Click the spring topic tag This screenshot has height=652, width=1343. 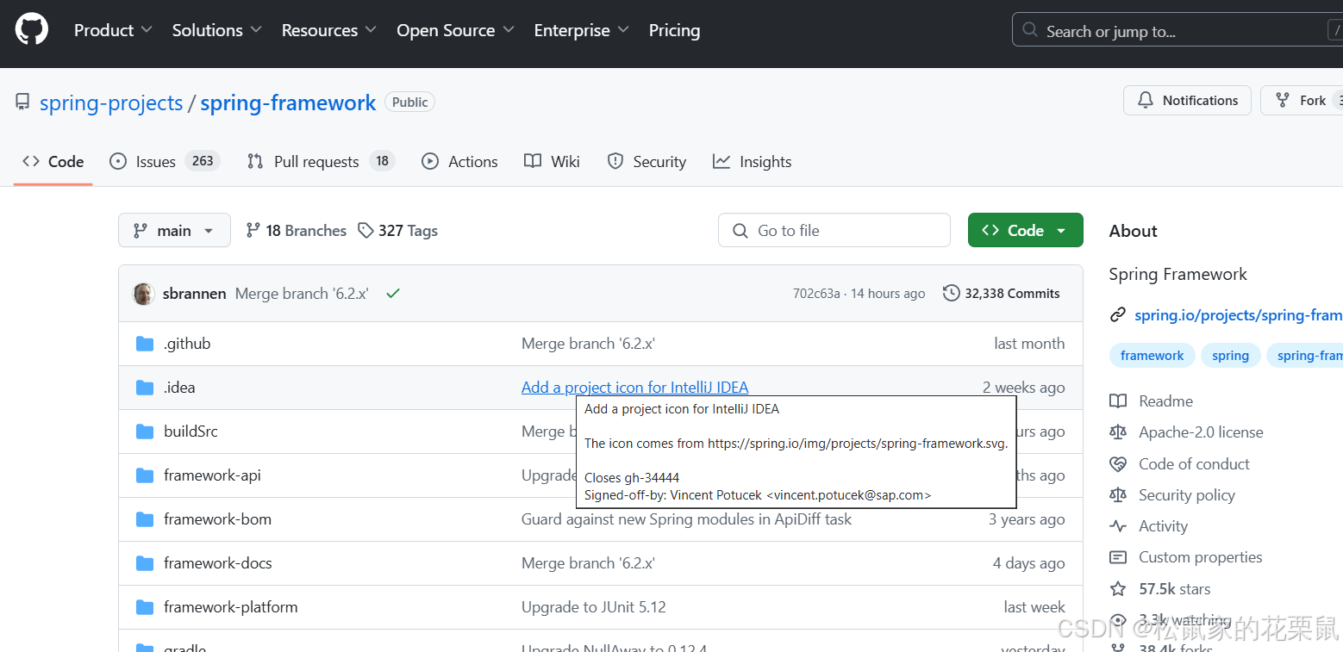pyautogui.click(x=1230, y=356)
